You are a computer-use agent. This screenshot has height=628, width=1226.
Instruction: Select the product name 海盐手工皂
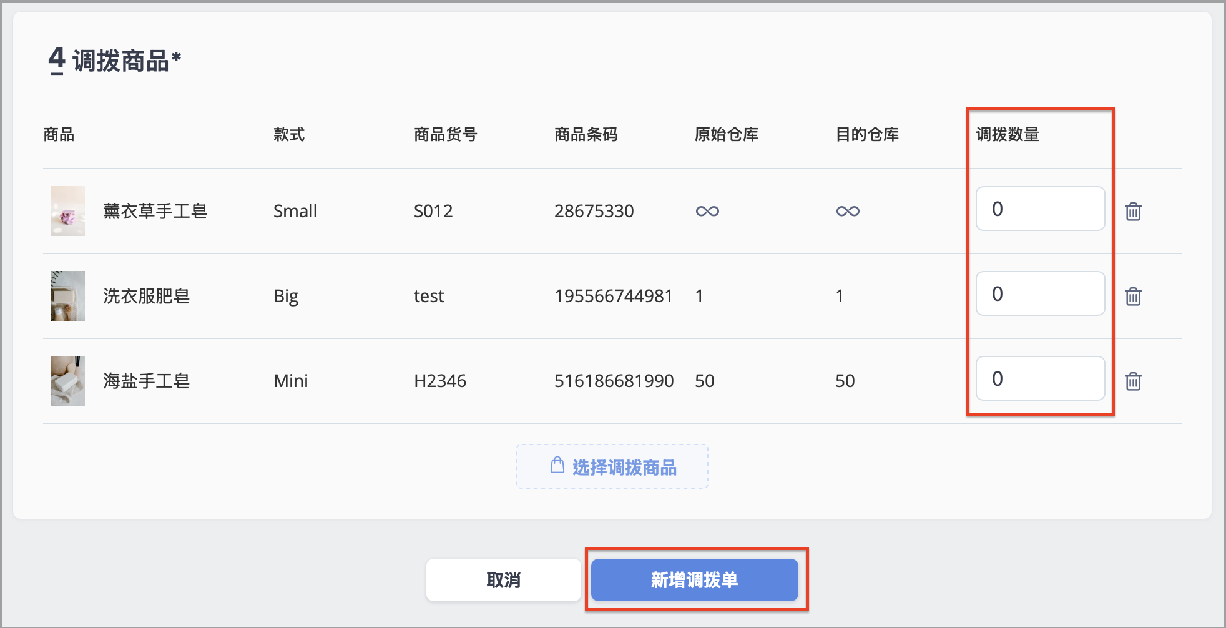click(147, 381)
